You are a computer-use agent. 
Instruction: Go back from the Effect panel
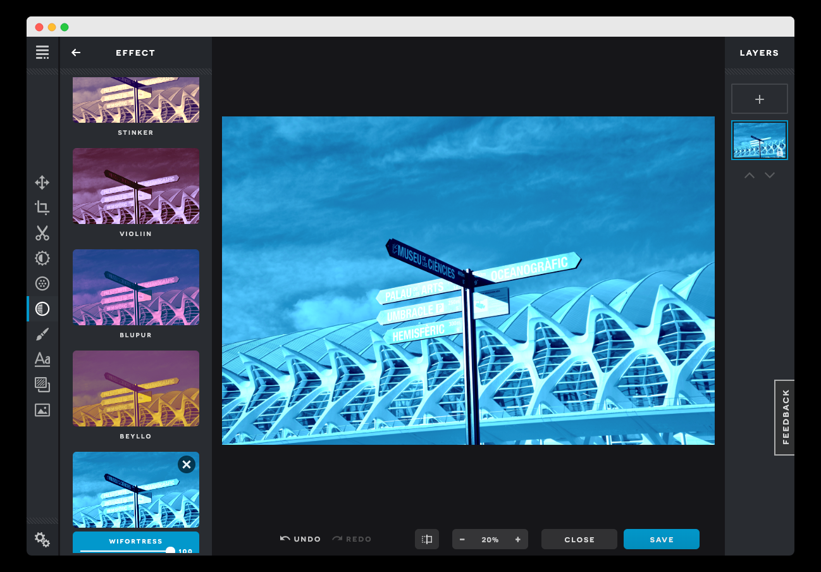tap(76, 53)
